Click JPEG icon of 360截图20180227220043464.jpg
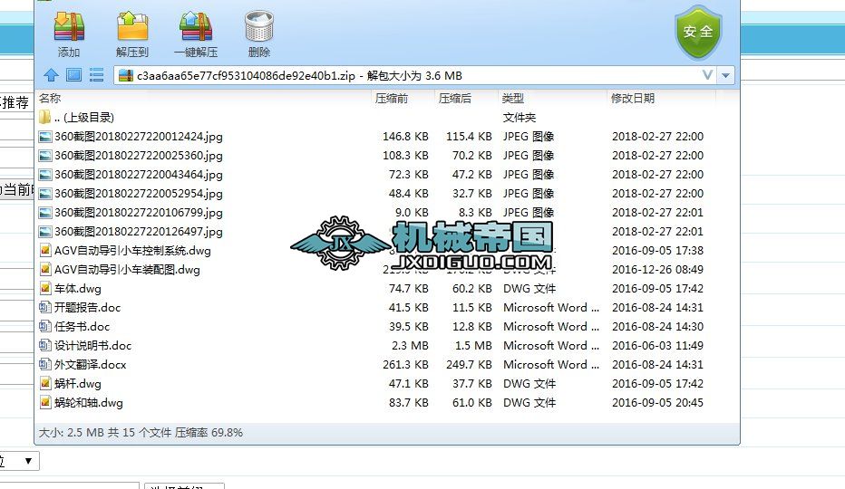 tap(45, 175)
